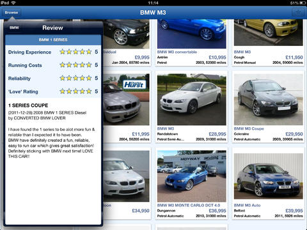This screenshot has height=230, width=307.
Task: Select the BMW 1 SERIES header row
Action: (x=53, y=40)
